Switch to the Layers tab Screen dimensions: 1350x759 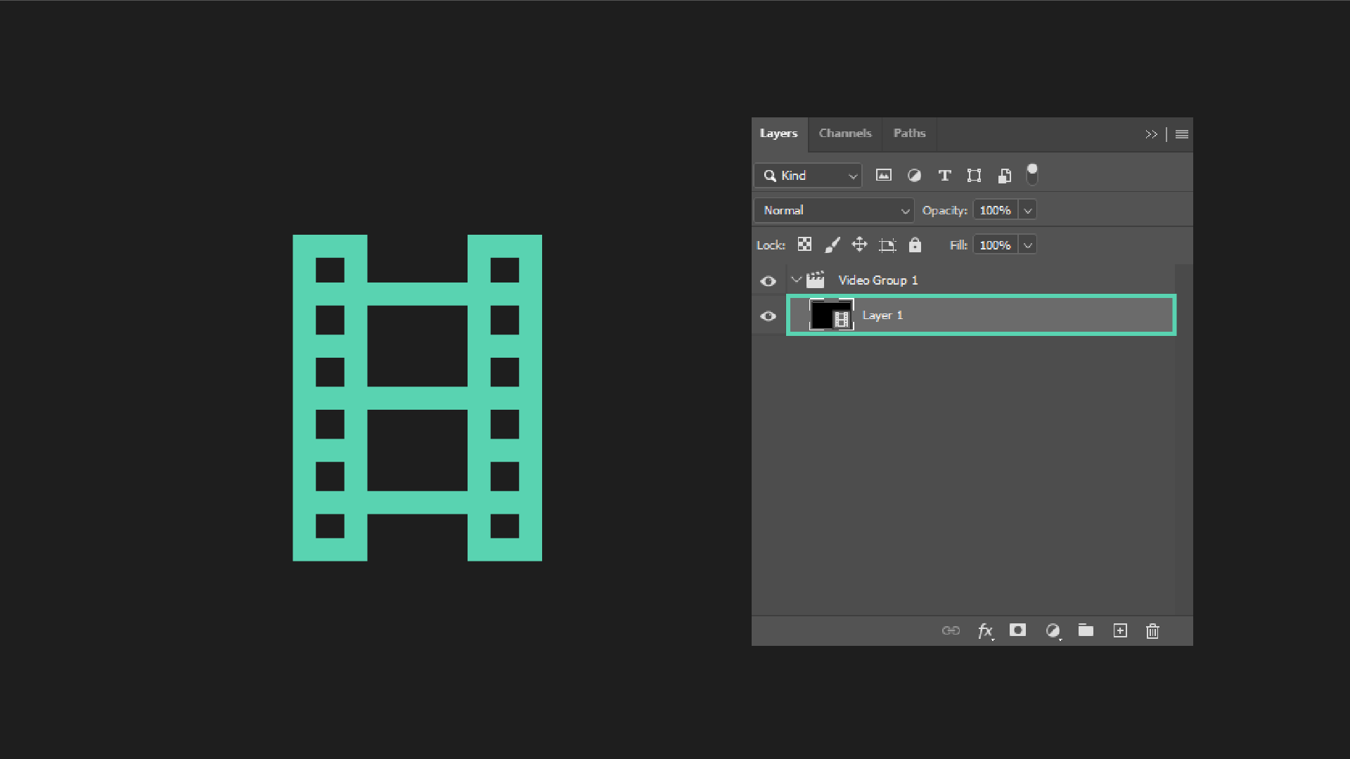(x=779, y=134)
